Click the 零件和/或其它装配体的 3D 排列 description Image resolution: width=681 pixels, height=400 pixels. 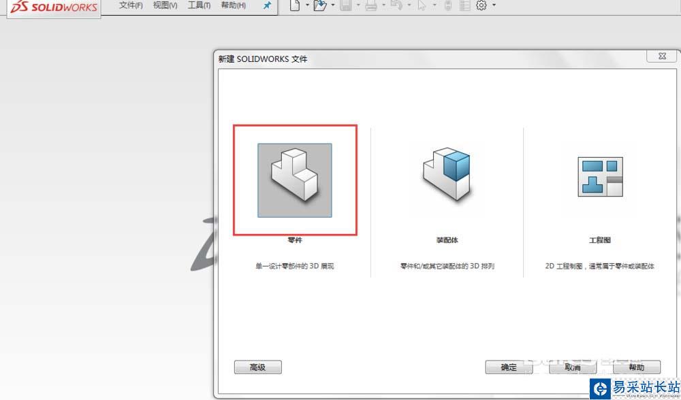pyautogui.click(x=447, y=266)
